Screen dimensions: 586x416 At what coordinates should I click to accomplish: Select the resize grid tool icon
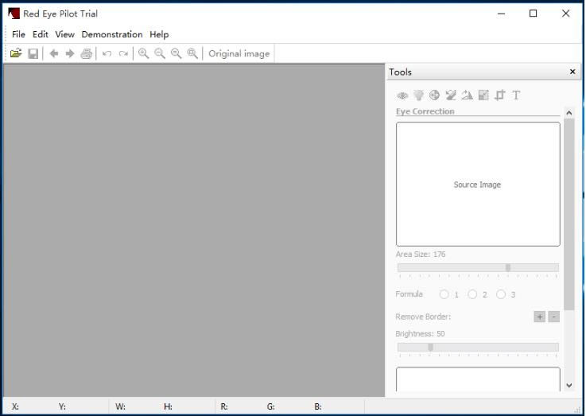tap(483, 95)
